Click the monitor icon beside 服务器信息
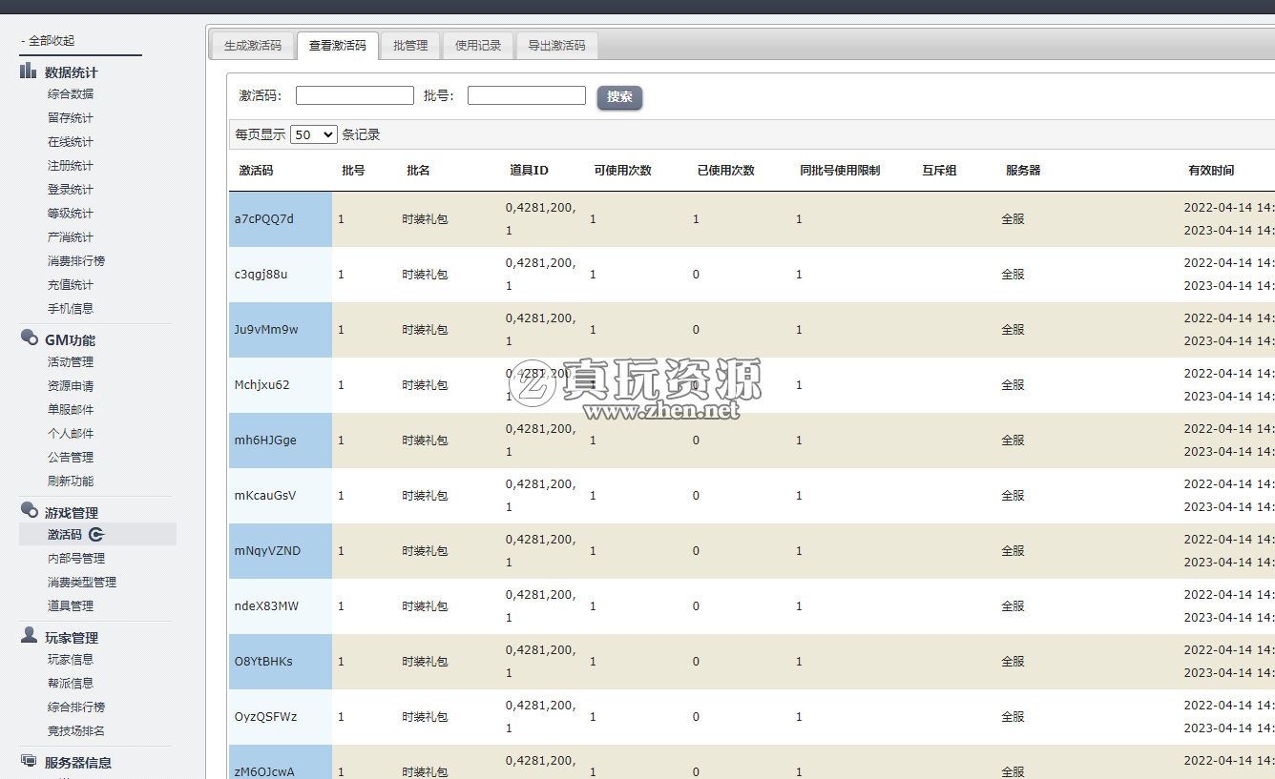Image resolution: width=1275 pixels, height=779 pixels. pyautogui.click(x=29, y=761)
